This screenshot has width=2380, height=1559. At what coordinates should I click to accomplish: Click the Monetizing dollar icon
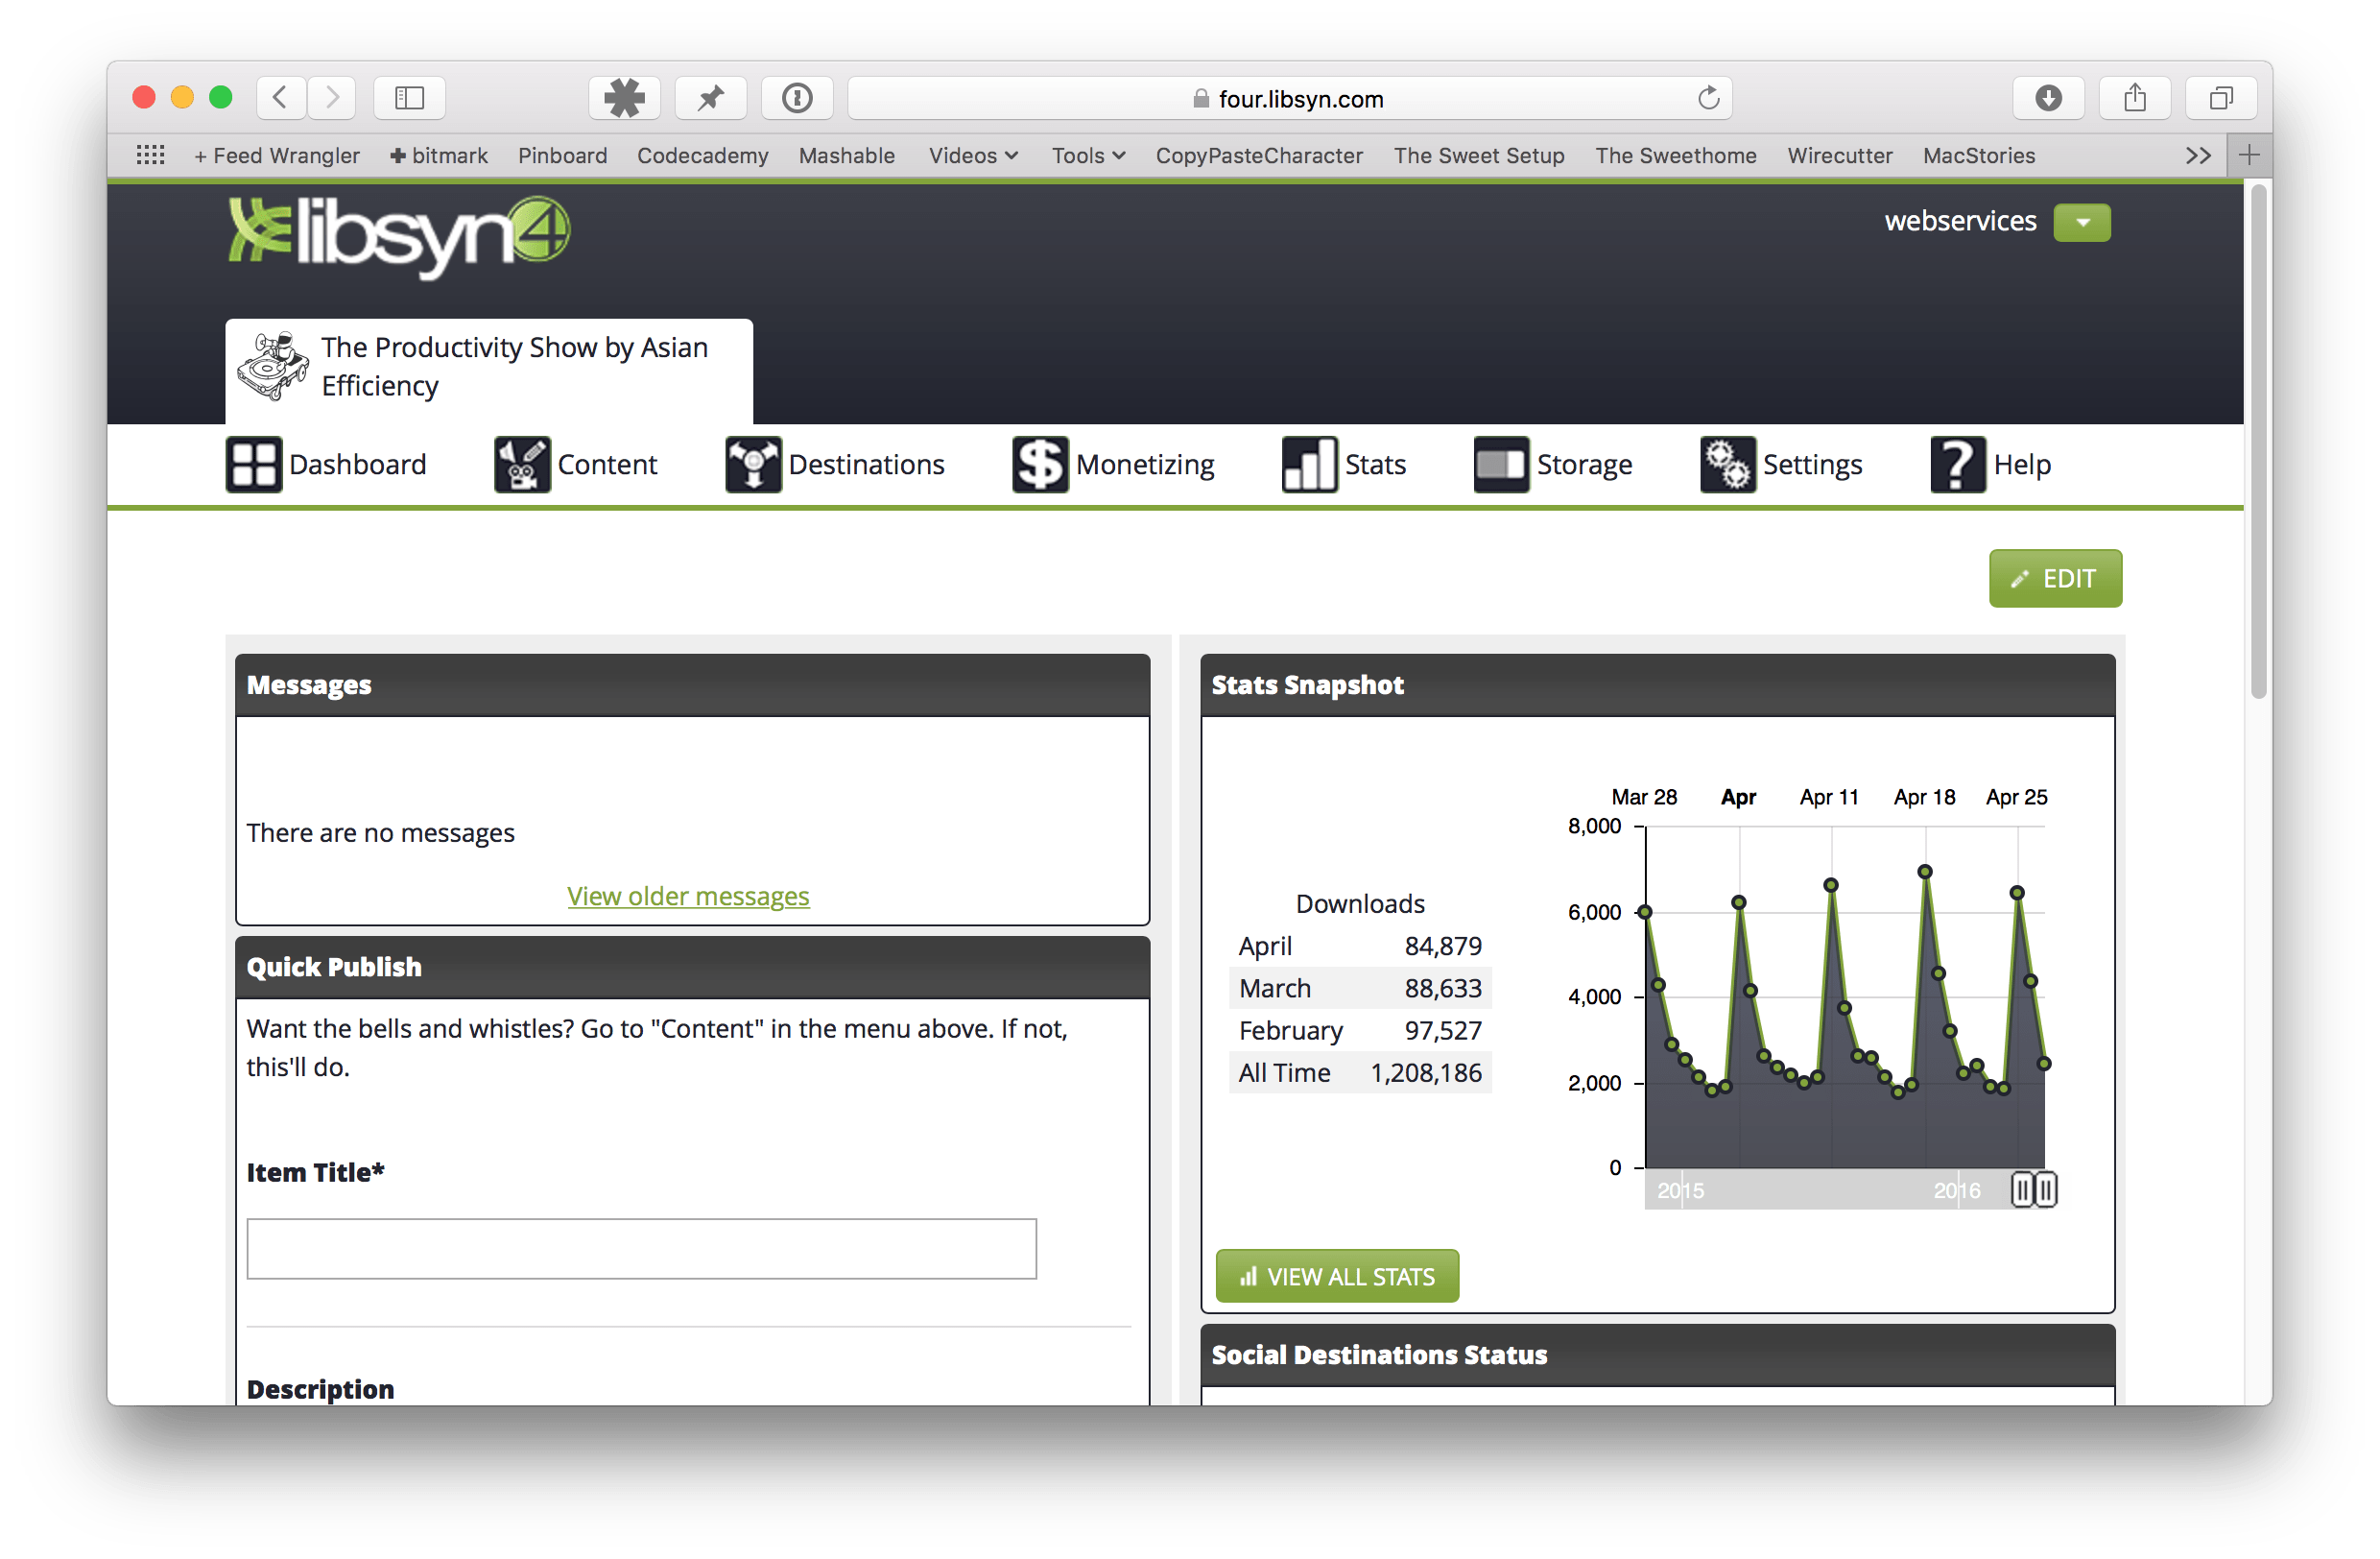click(x=1040, y=465)
